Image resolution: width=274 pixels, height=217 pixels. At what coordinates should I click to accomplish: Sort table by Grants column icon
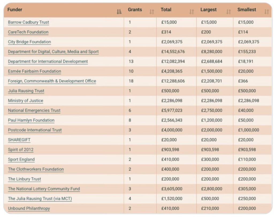152,12
